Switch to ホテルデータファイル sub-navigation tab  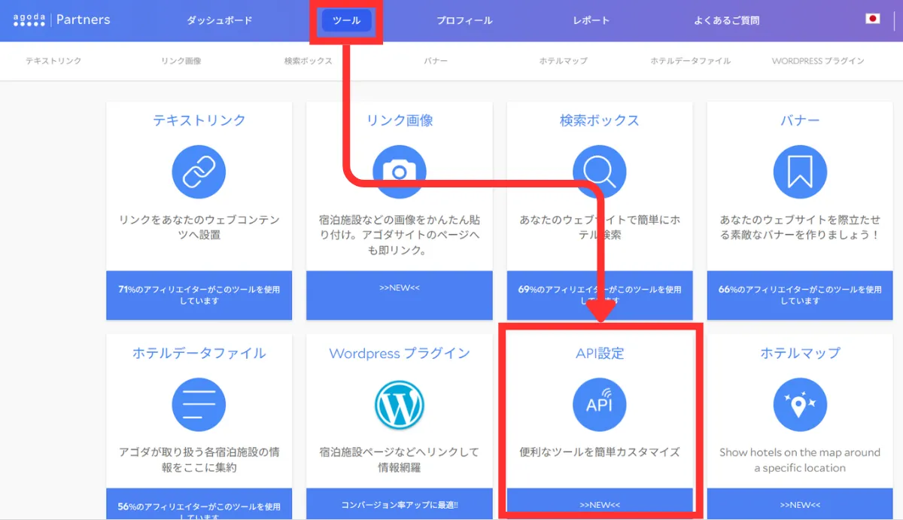pyautogui.click(x=691, y=61)
